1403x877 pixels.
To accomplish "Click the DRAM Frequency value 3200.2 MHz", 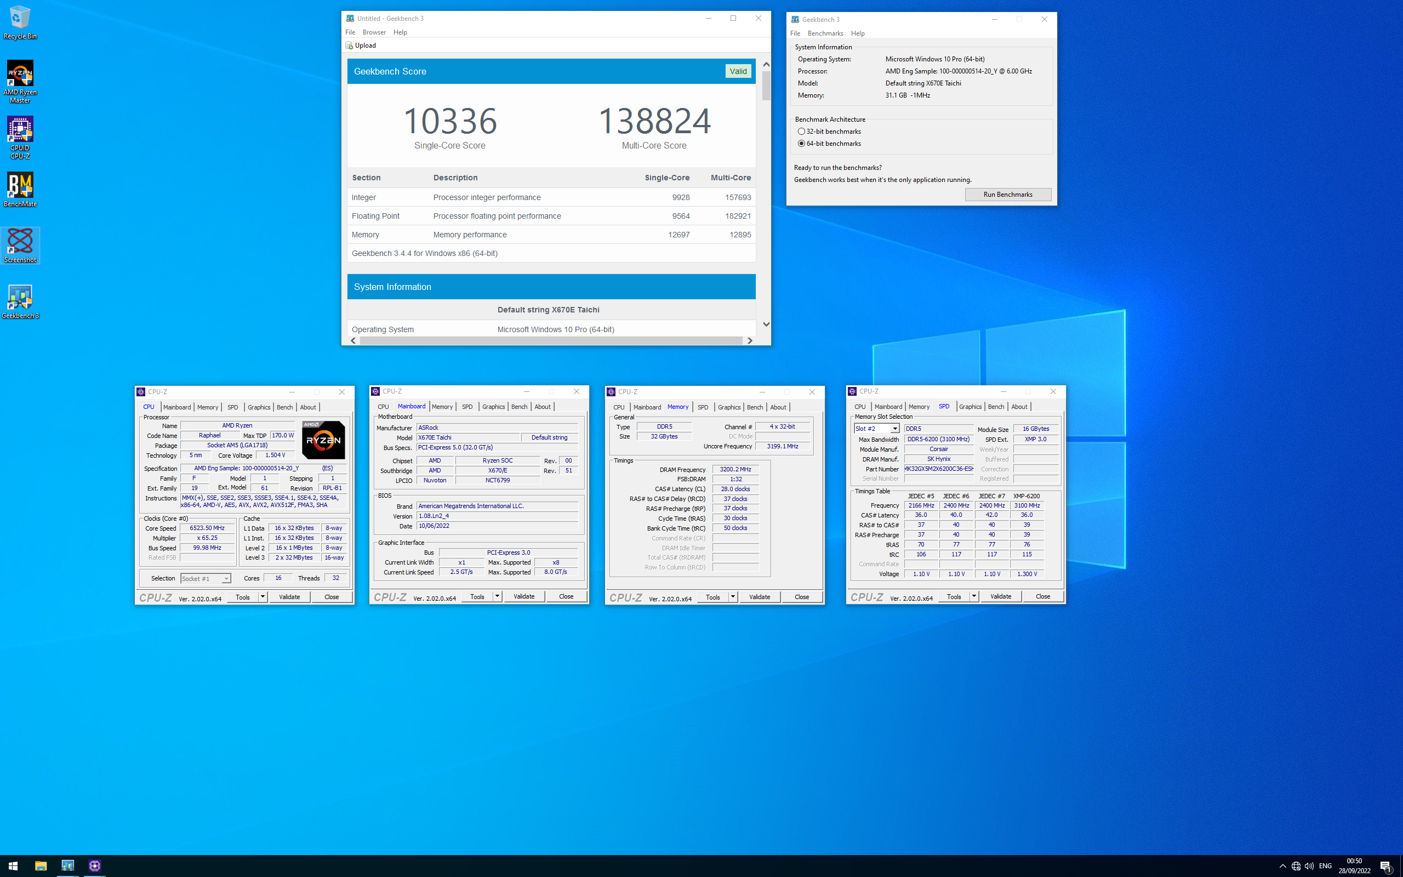I will (735, 470).
